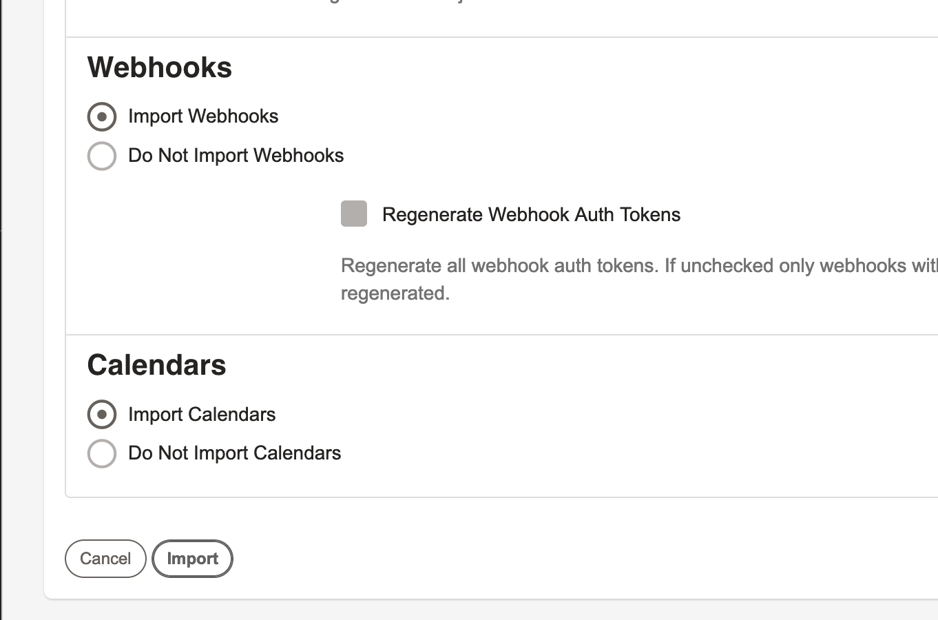This screenshot has height=620, width=938.
Task: Click the Cancel button
Action: pos(105,559)
